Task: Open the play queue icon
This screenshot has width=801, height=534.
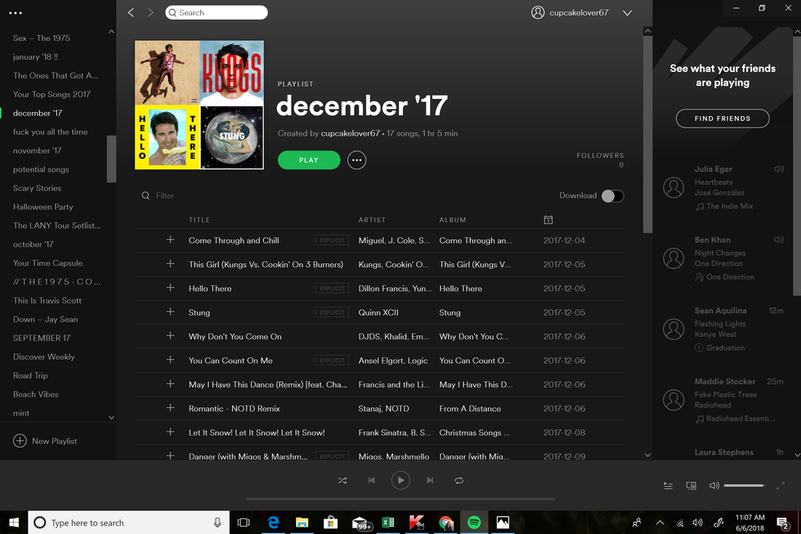Action: click(x=668, y=486)
